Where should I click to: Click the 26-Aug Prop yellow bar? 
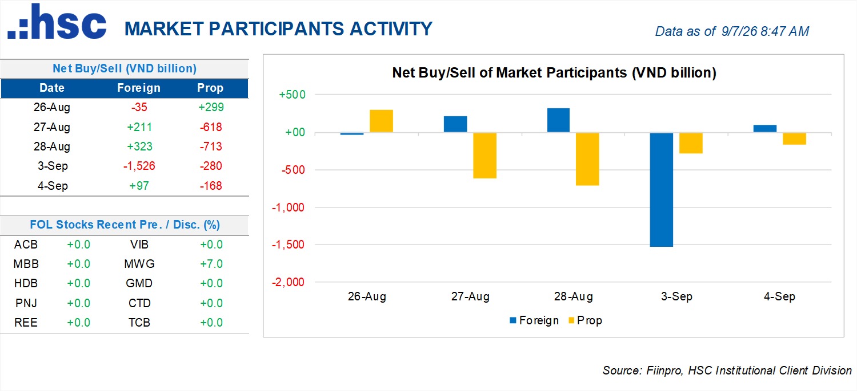pyautogui.click(x=381, y=121)
